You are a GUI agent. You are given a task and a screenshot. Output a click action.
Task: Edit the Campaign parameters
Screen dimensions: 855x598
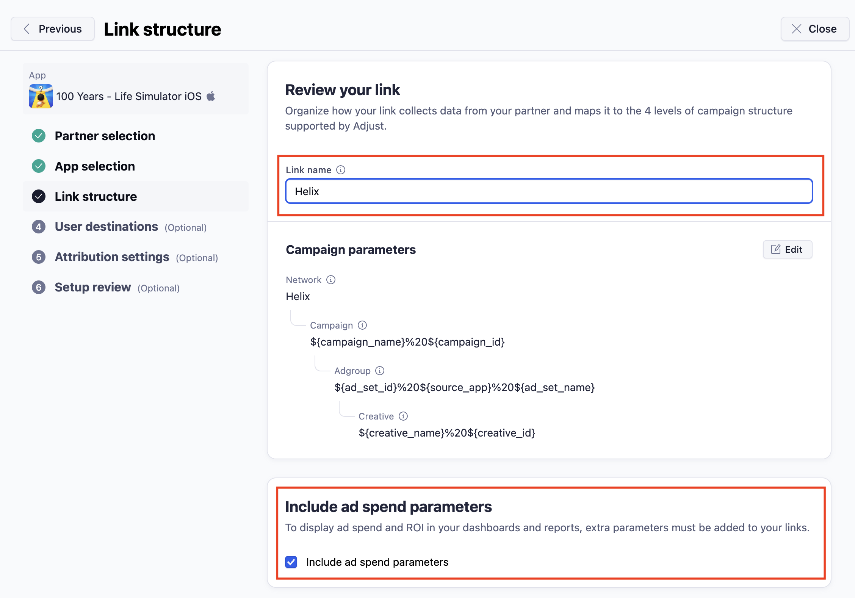tap(788, 249)
